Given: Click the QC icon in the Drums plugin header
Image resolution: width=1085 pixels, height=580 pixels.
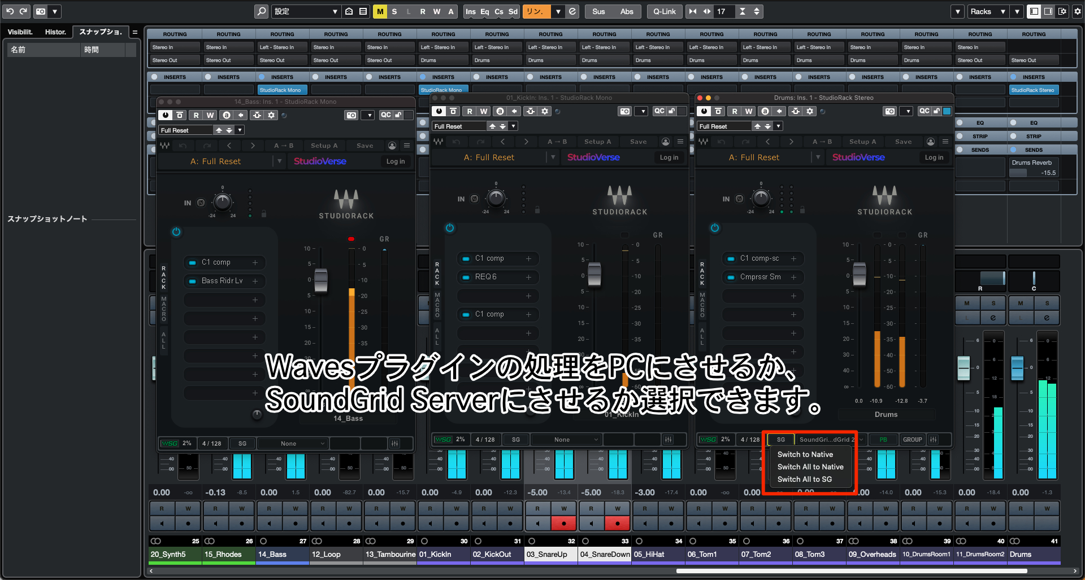Looking at the screenshot, I should tap(925, 111).
